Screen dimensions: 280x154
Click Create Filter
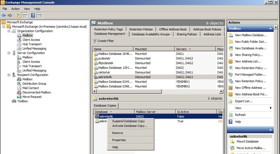tap(104, 41)
